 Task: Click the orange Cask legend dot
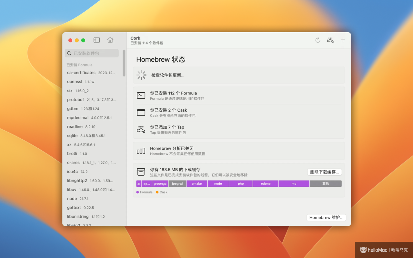(x=157, y=192)
